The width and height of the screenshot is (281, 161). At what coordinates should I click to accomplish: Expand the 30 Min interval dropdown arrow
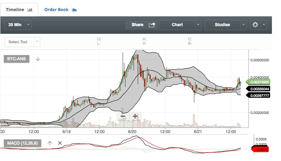click(x=28, y=25)
